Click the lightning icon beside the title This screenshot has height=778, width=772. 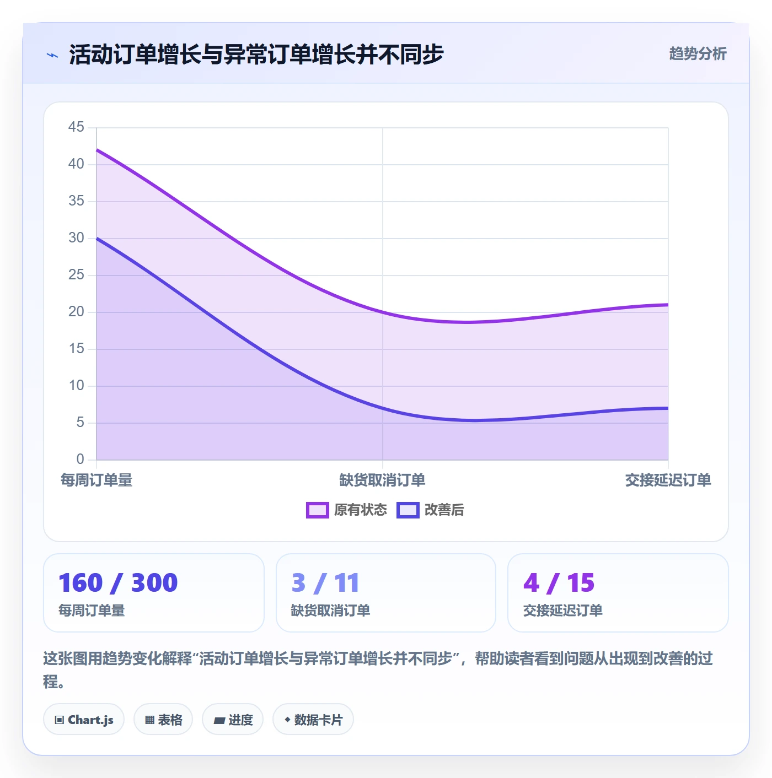point(52,55)
